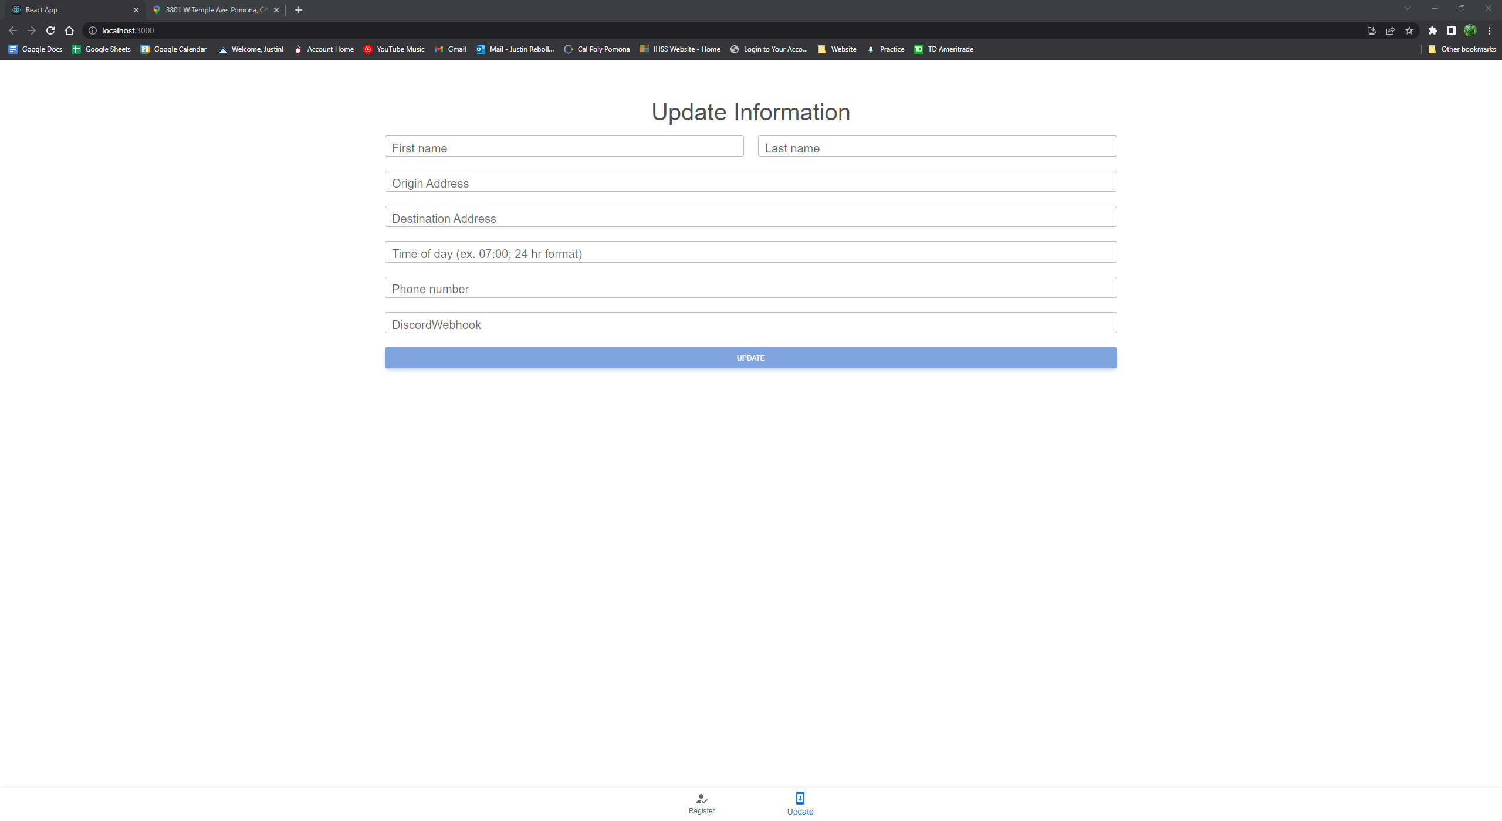Open the Mail - Justin Reboll... bookmark
Image resolution: width=1502 pixels, height=821 pixels.
tap(516, 49)
